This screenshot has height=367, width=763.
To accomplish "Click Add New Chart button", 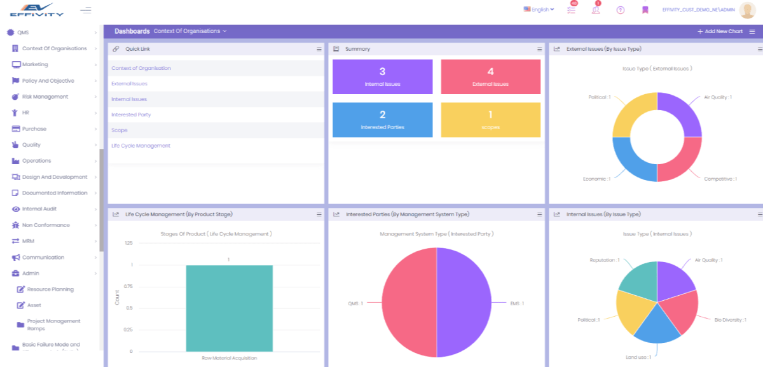I will coord(720,31).
